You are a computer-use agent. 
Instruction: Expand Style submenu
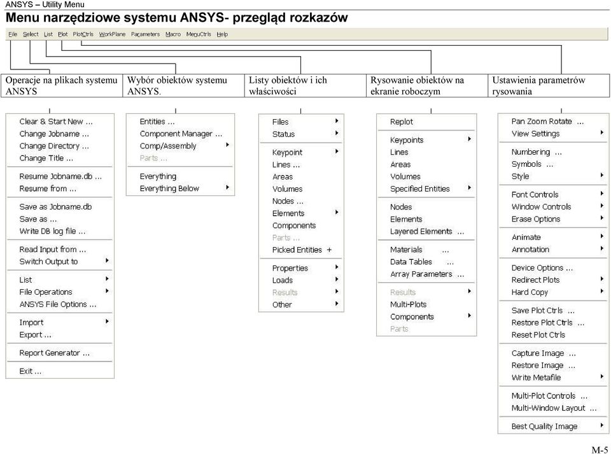tap(553, 176)
